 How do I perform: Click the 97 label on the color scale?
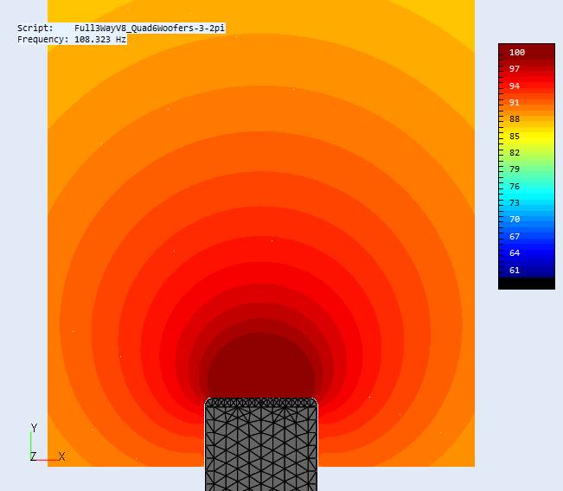[x=515, y=69]
